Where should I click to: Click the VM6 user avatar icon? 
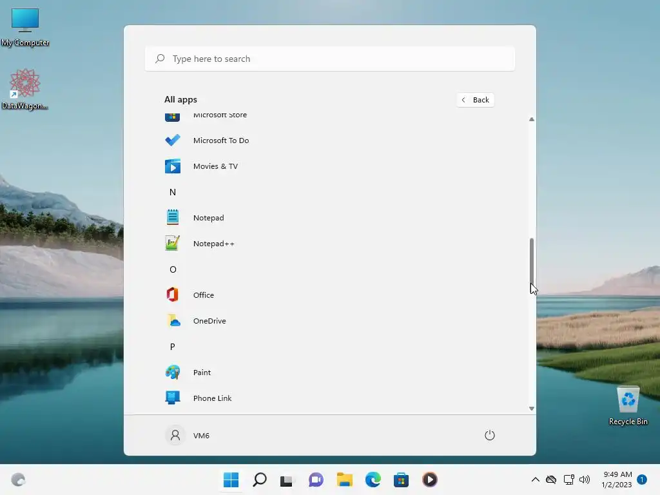(x=175, y=435)
